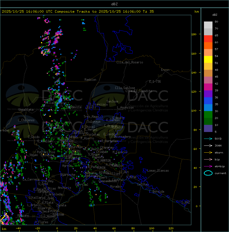This screenshot has width=229, height=232.
Task: Click the Clla.SanJose label
Action: pyautogui.click(x=125, y=88)
